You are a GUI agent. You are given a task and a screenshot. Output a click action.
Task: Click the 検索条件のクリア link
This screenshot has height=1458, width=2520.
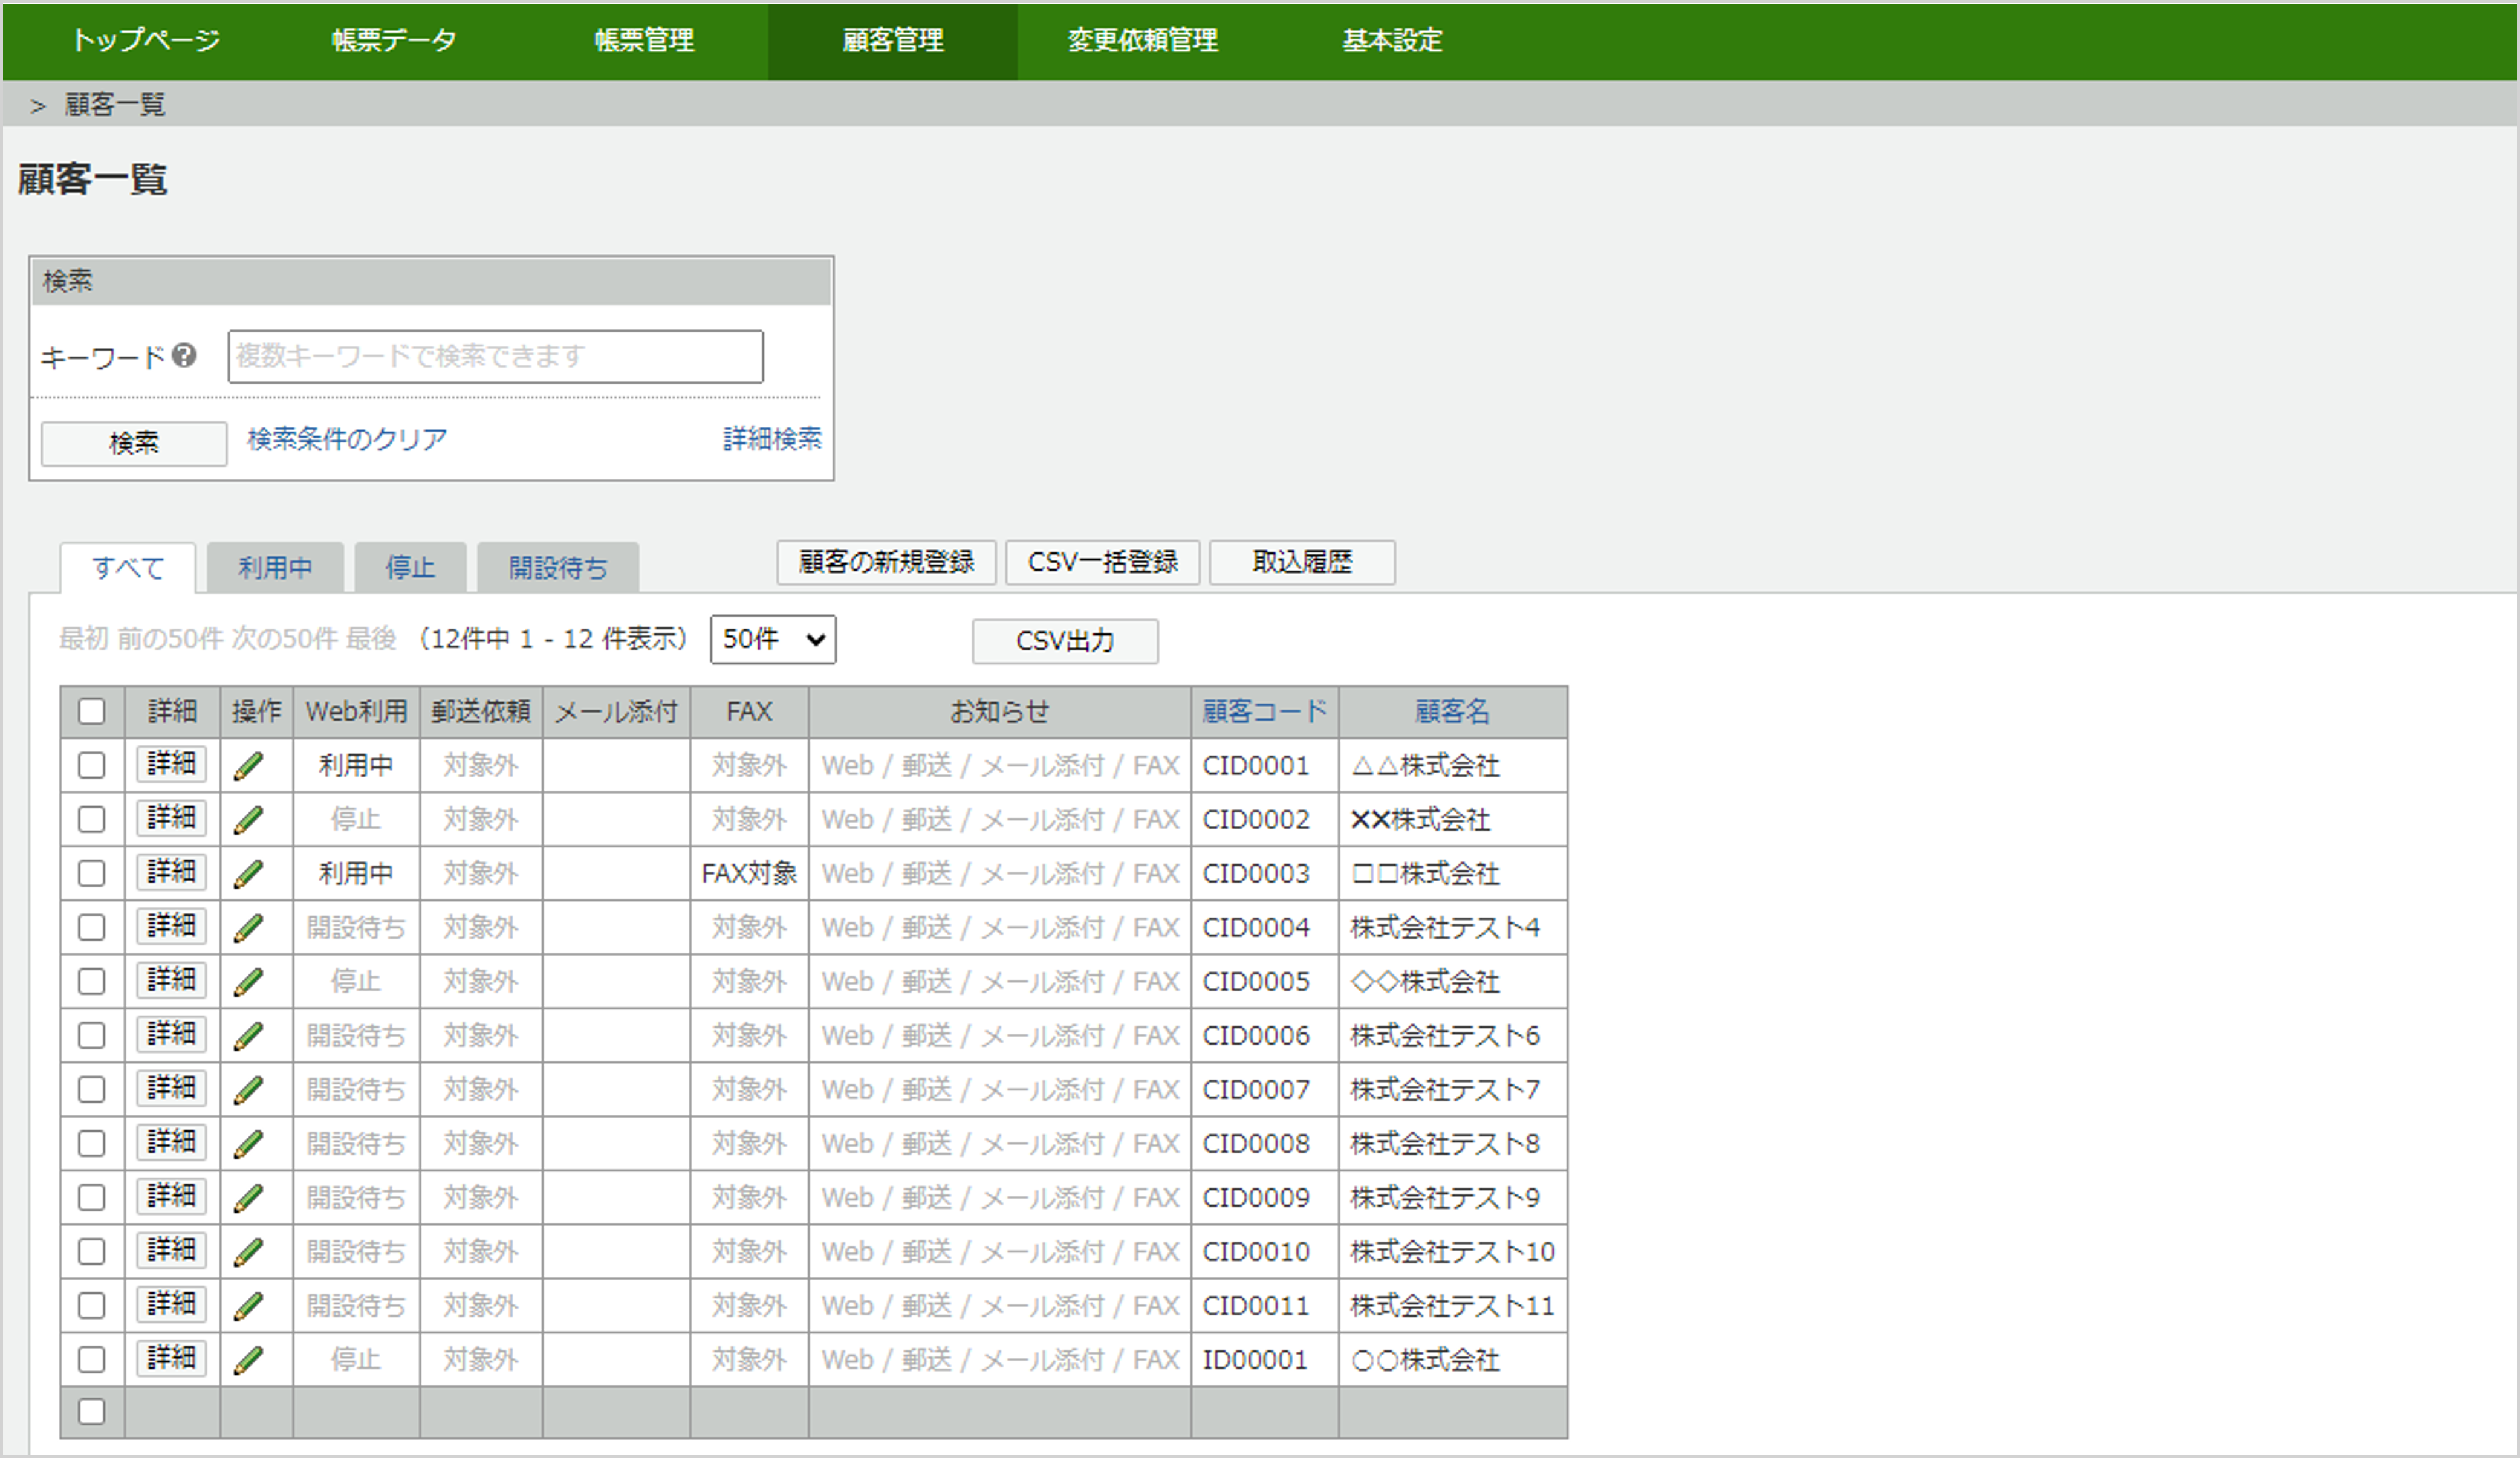(347, 439)
